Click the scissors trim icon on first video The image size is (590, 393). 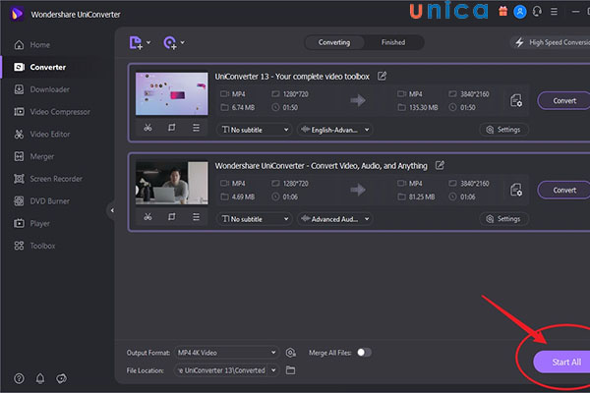tap(147, 129)
